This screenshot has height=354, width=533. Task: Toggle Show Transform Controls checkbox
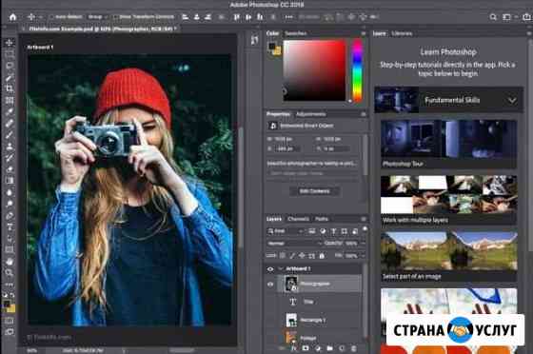pyautogui.click(x=115, y=16)
